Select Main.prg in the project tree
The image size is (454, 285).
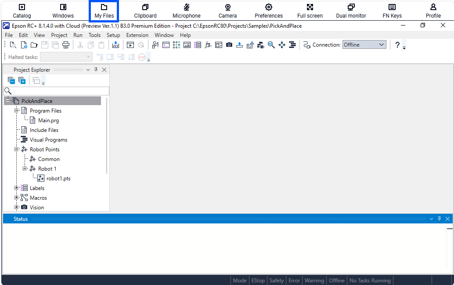coord(48,121)
